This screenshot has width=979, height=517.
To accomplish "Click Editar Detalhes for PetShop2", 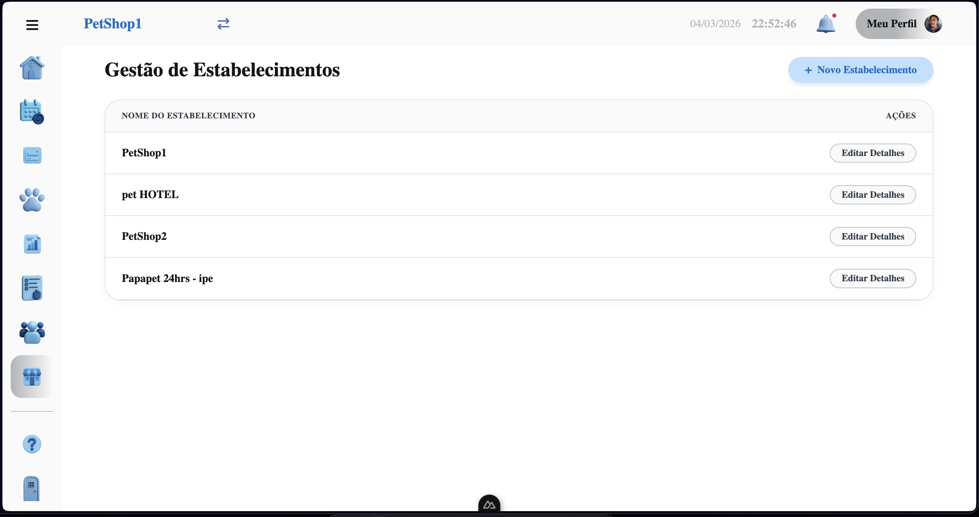I will tap(873, 237).
